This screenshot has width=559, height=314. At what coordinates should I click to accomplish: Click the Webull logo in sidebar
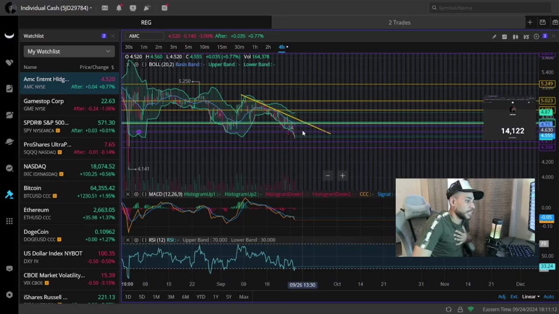[x=9, y=36]
